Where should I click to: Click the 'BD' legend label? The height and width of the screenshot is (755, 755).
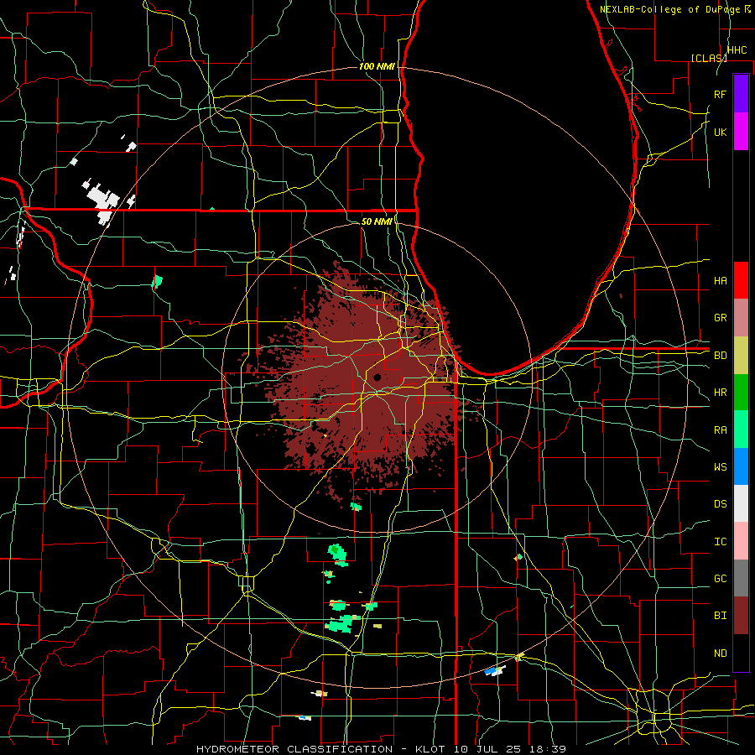pyautogui.click(x=720, y=356)
